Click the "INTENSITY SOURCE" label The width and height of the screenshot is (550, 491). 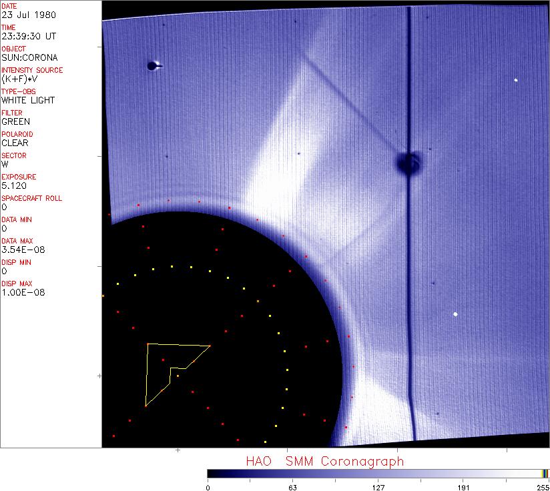coord(32,70)
